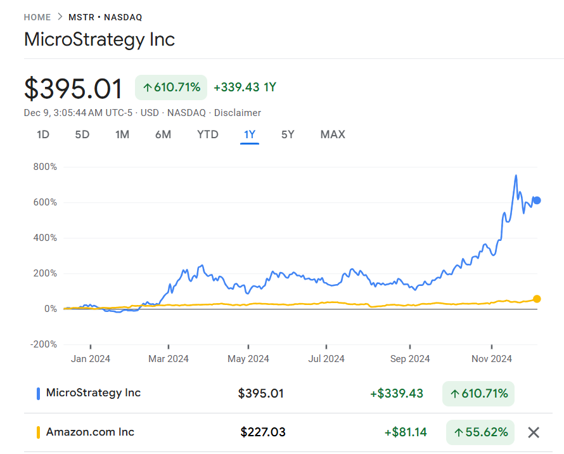Switch to the 5D time range
Image resolution: width=564 pixels, height=454 pixels.
[82, 134]
